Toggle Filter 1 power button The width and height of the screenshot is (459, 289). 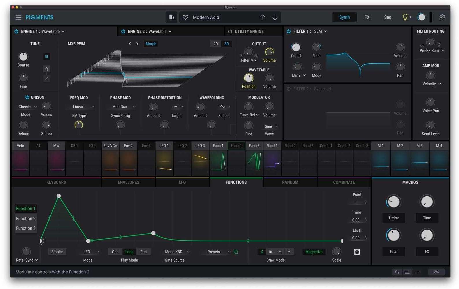point(289,31)
